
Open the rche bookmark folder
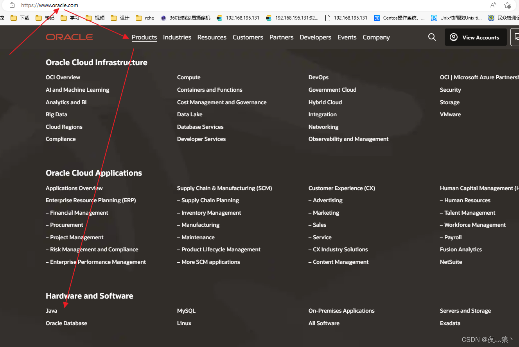click(x=145, y=18)
